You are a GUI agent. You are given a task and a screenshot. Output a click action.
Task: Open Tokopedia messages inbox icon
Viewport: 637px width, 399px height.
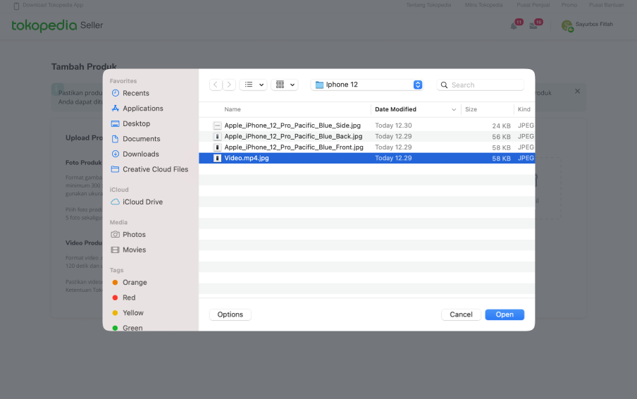pos(533,25)
